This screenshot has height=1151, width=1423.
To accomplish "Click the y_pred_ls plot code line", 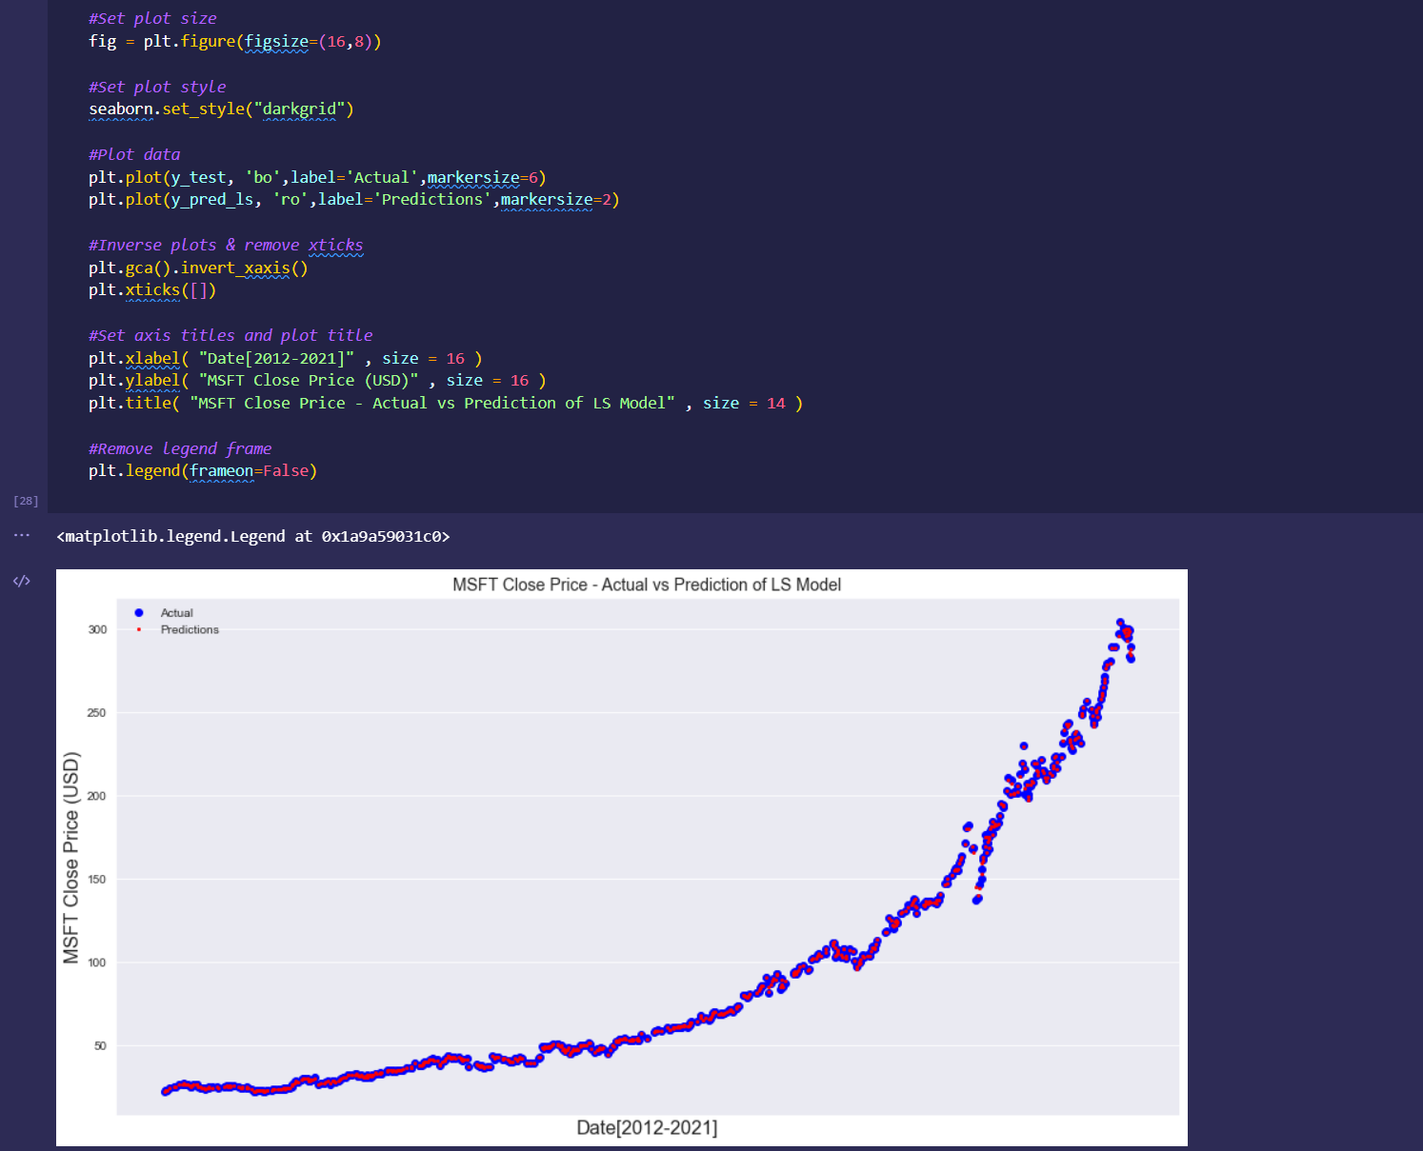I will pos(354,199).
